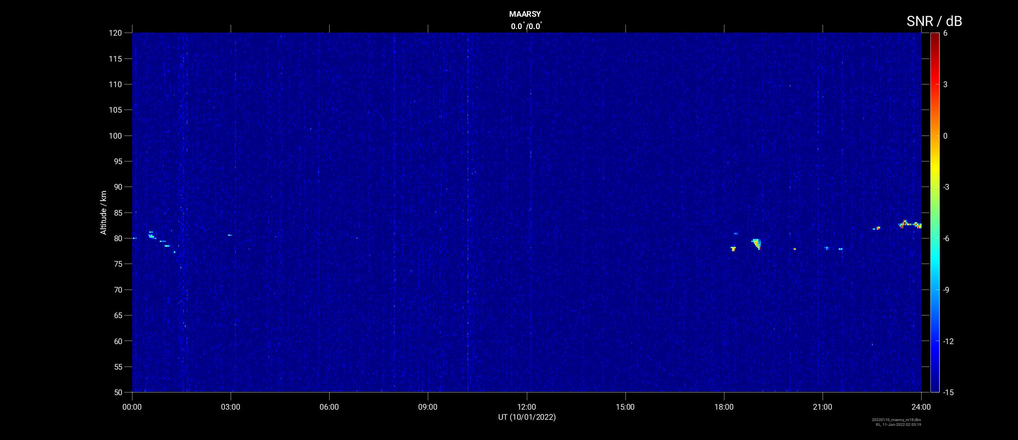Click the 06:00 time tick label
This screenshot has height=440, width=1018.
coord(329,407)
